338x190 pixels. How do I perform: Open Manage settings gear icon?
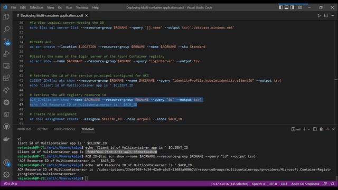[6, 175]
